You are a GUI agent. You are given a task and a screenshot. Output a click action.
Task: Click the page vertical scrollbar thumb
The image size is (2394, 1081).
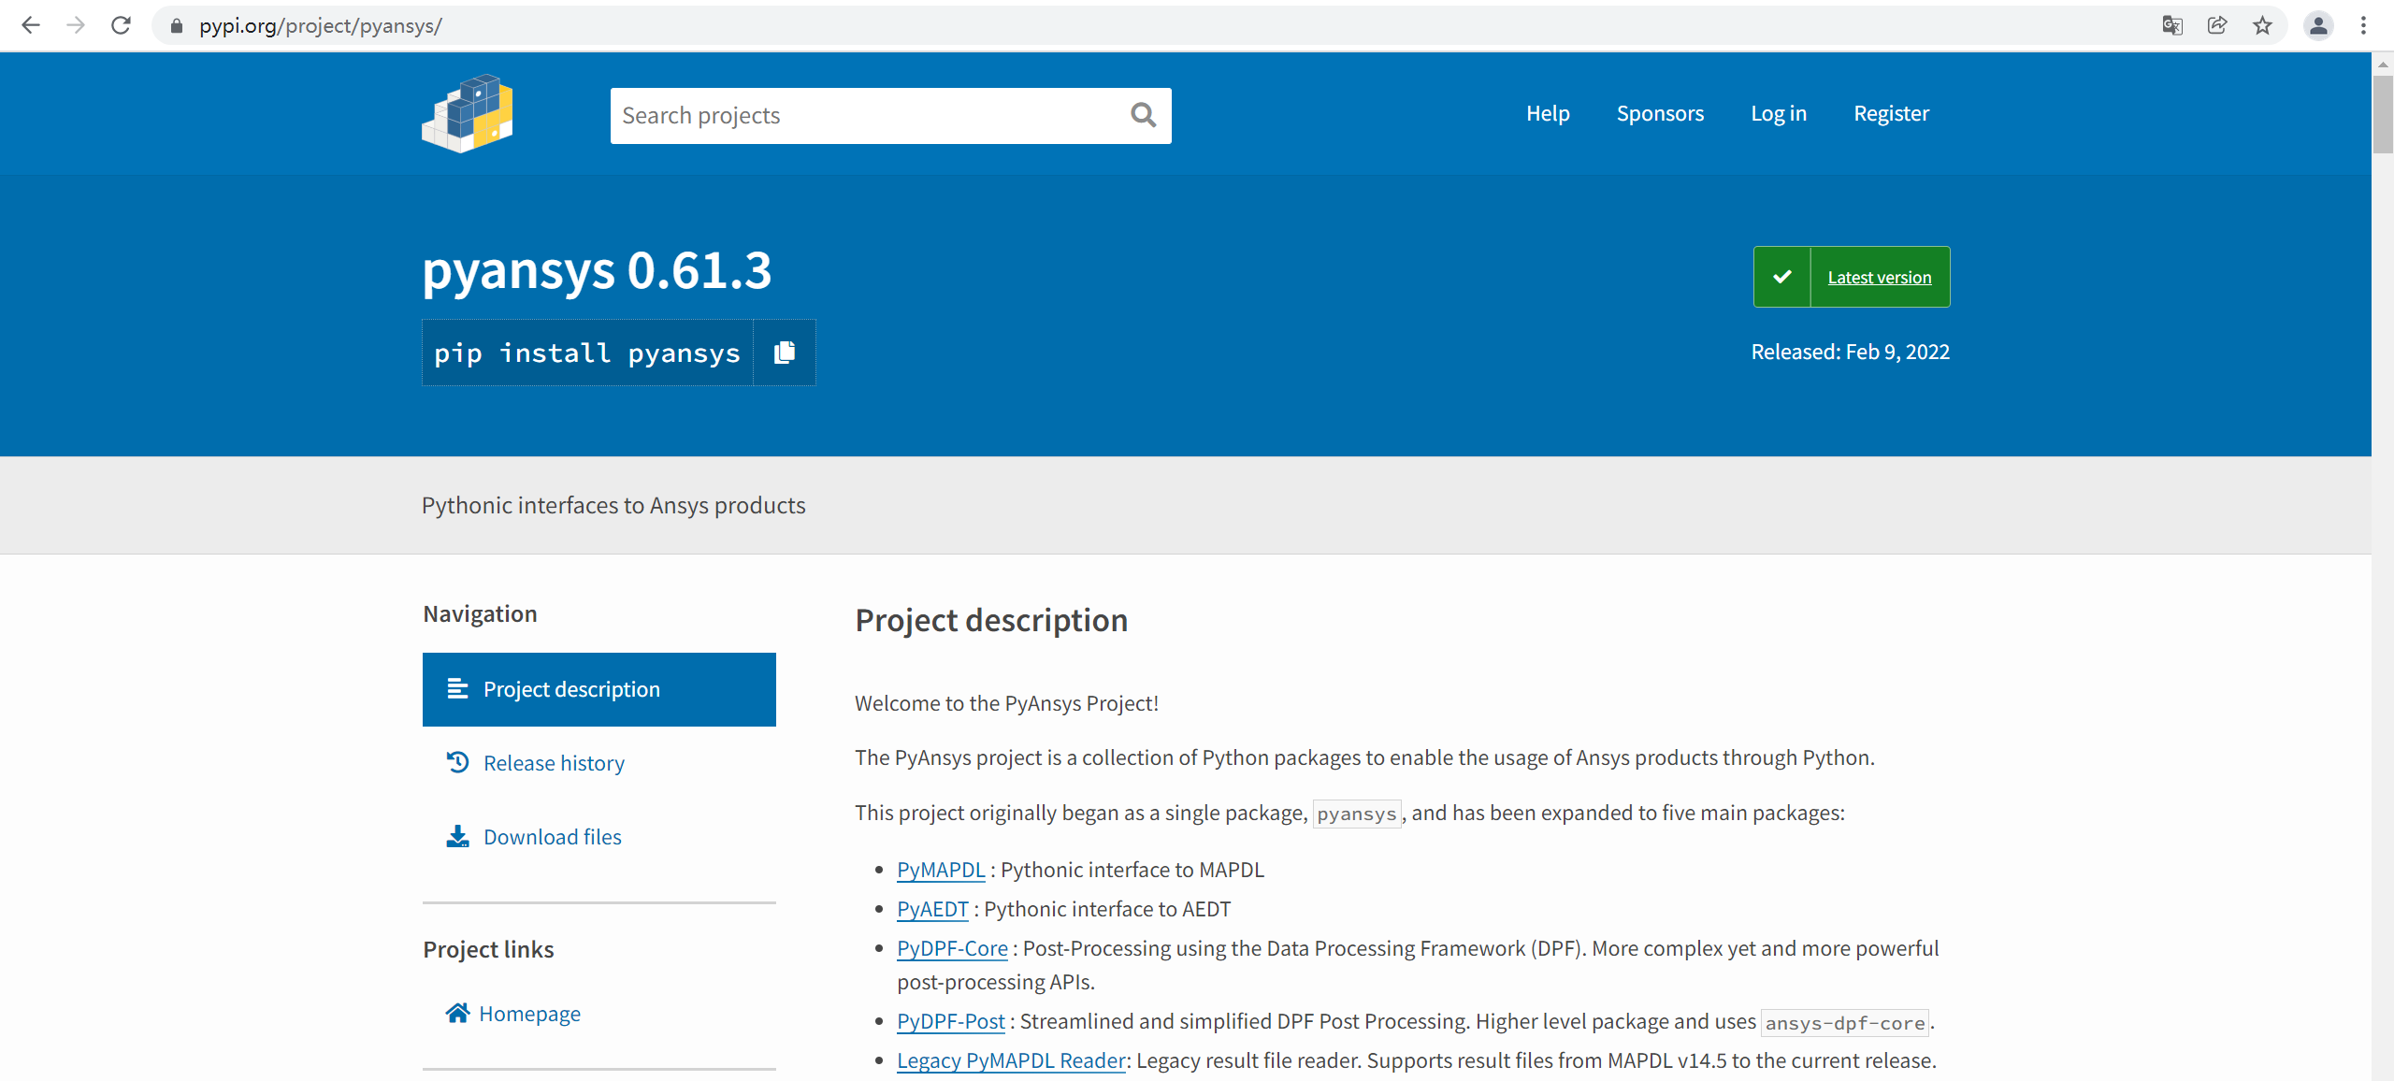click(2382, 112)
